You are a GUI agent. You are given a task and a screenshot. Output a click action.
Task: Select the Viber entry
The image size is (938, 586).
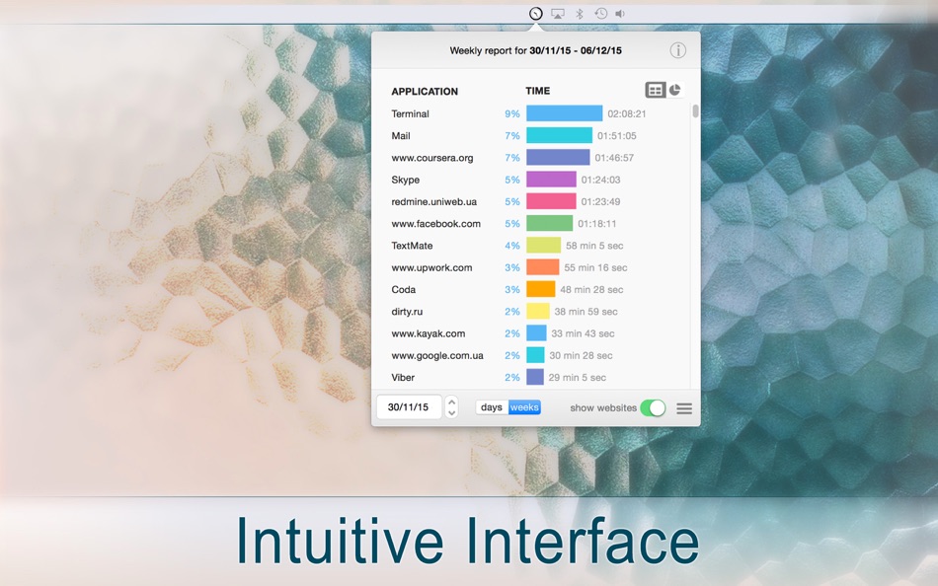click(403, 377)
